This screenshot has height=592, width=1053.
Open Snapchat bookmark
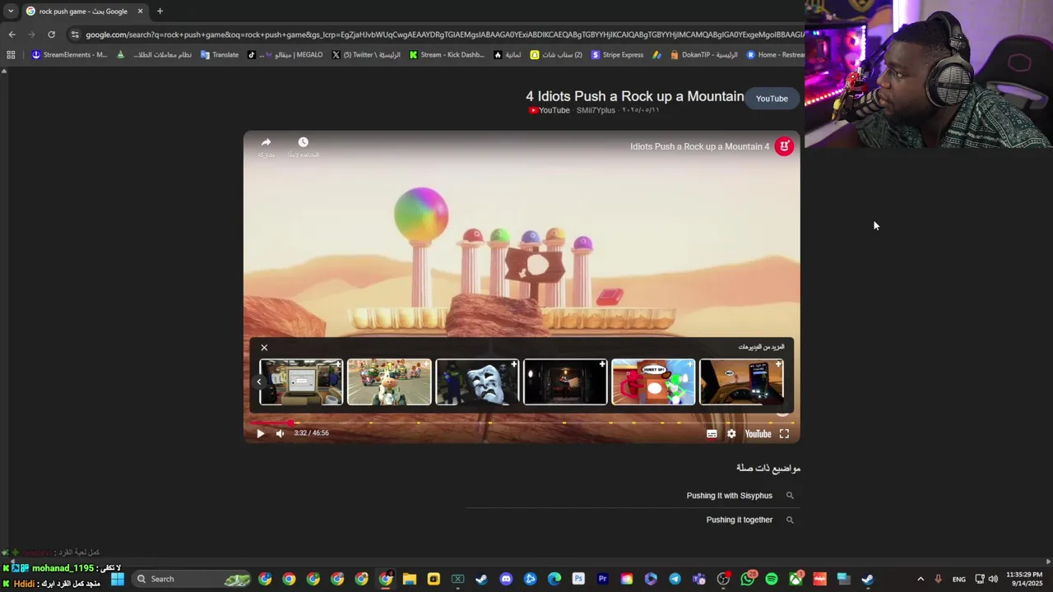[x=556, y=55]
